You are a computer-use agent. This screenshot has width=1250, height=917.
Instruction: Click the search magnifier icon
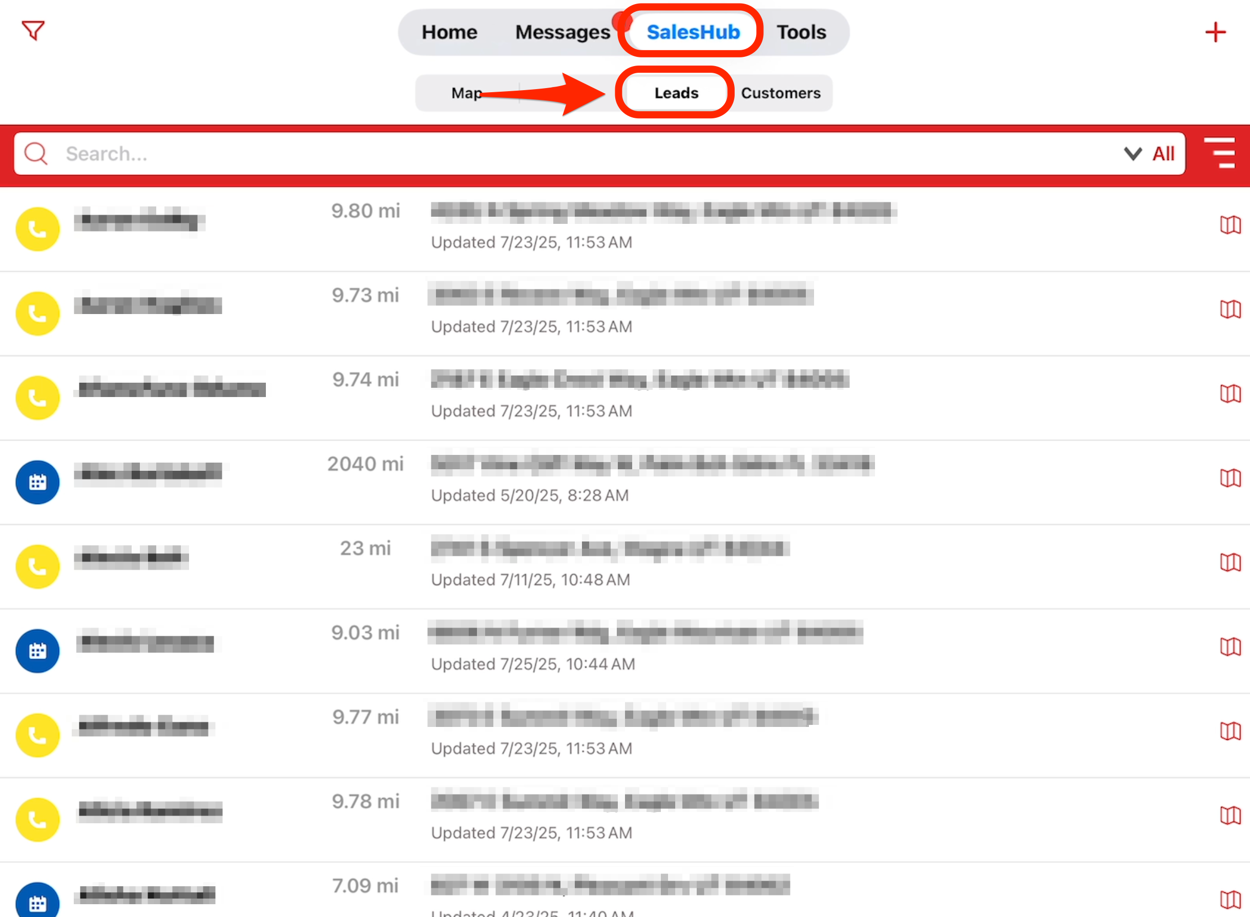pyautogui.click(x=36, y=154)
